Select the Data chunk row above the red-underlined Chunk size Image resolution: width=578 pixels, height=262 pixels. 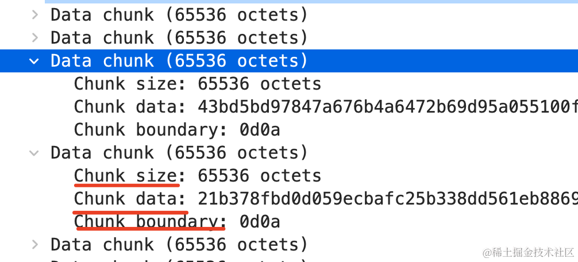tap(289, 153)
